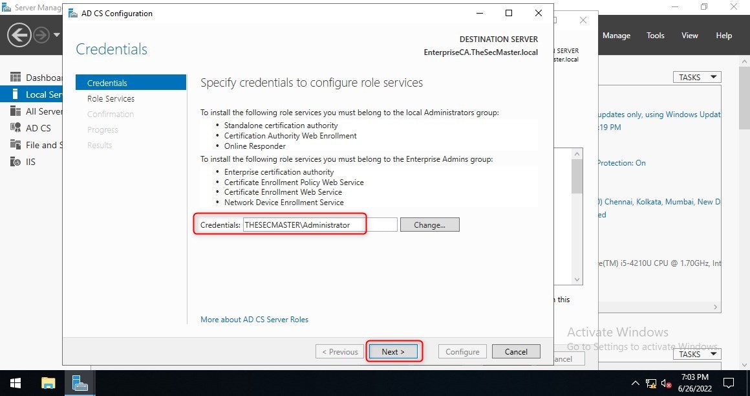Open File Explorer from taskbar
This screenshot has width=750, height=396.
pyautogui.click(x=48, y=383)
